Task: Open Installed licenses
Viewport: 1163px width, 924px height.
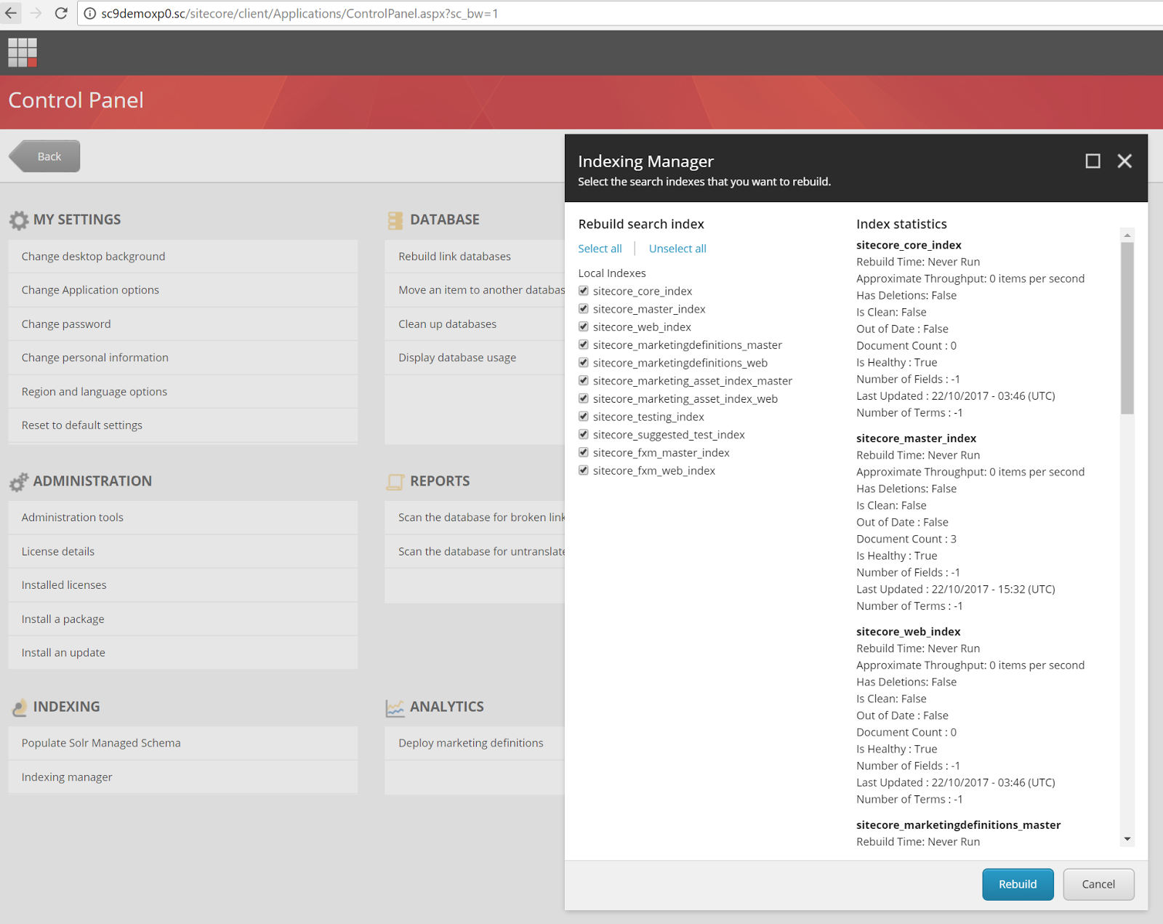Action: point(183,585)
